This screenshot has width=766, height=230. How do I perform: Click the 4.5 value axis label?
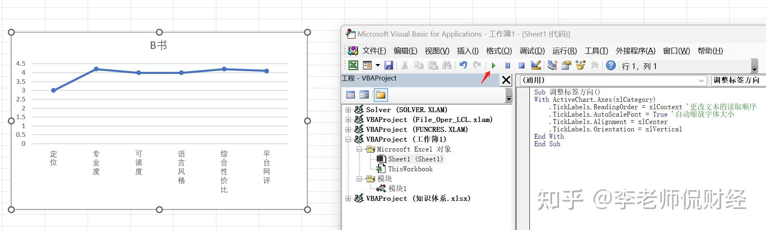pos(21,63)
